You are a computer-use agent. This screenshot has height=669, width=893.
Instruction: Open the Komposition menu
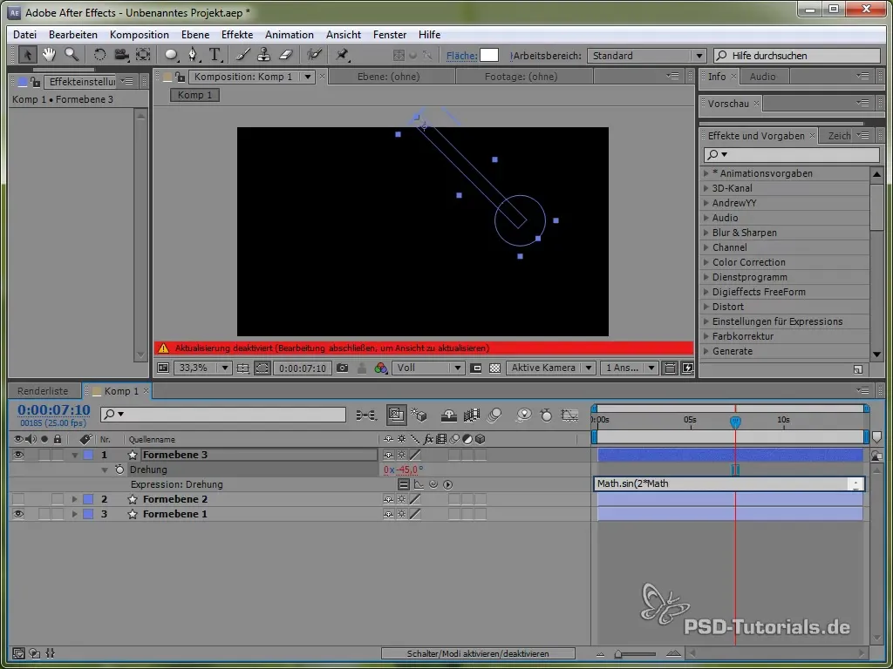click(139, 35)
